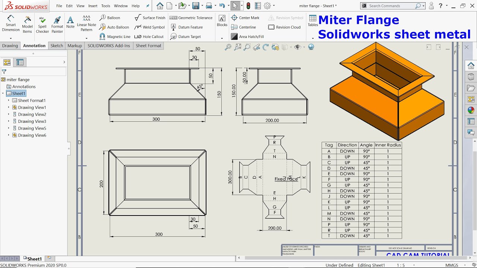This screenshot has width=477, height=268.
Task: Open the Options gear icon
Action: coord(267,6)
